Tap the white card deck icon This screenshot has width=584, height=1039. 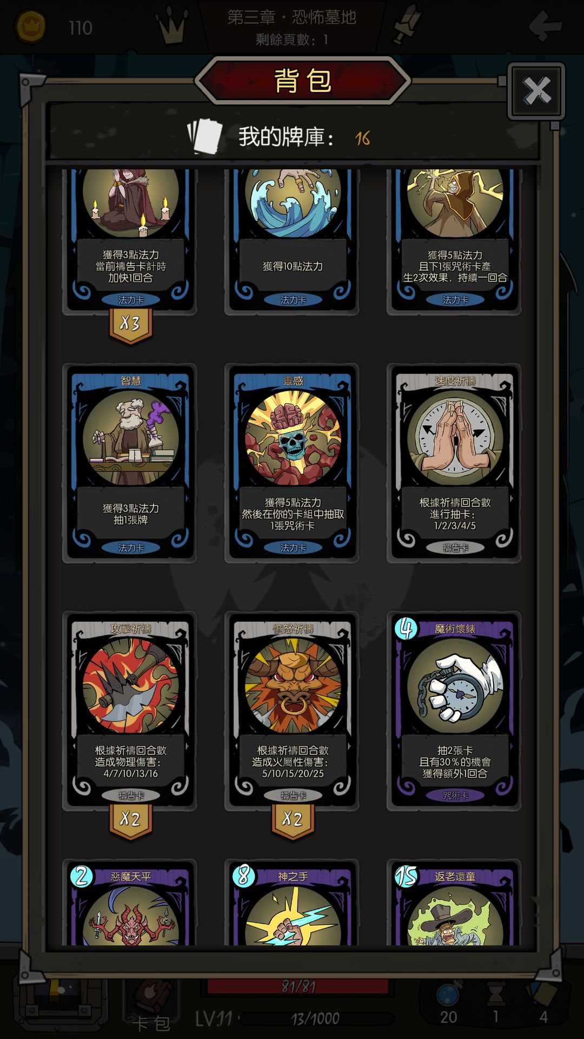click(x=205, y=136)
